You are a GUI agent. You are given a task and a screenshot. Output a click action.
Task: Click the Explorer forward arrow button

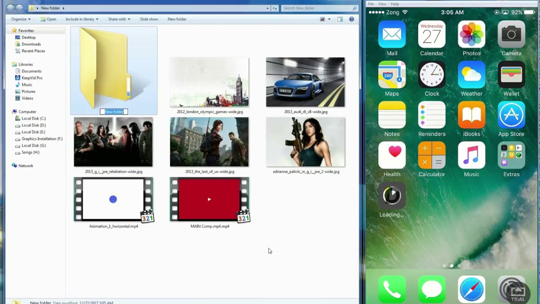tap(19, 8)
